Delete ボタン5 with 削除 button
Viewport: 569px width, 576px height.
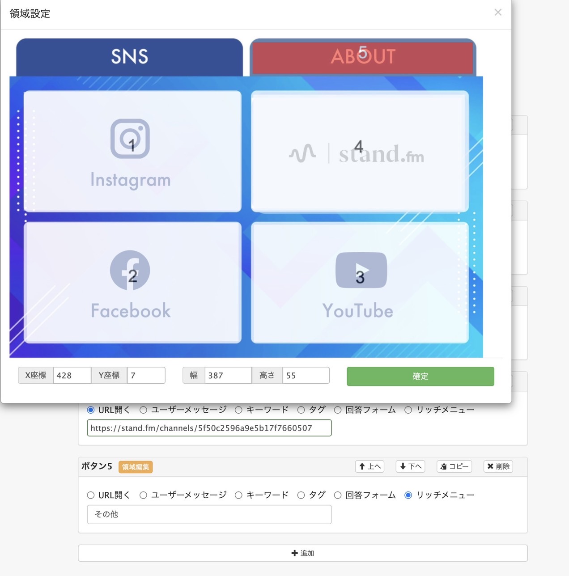[x=498, y=466]
